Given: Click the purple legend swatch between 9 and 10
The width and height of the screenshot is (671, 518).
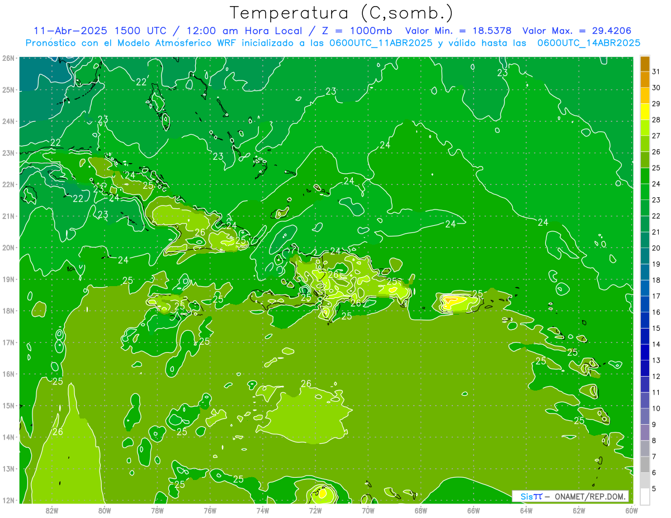Looking at the screenshot, I should (645, 416).
